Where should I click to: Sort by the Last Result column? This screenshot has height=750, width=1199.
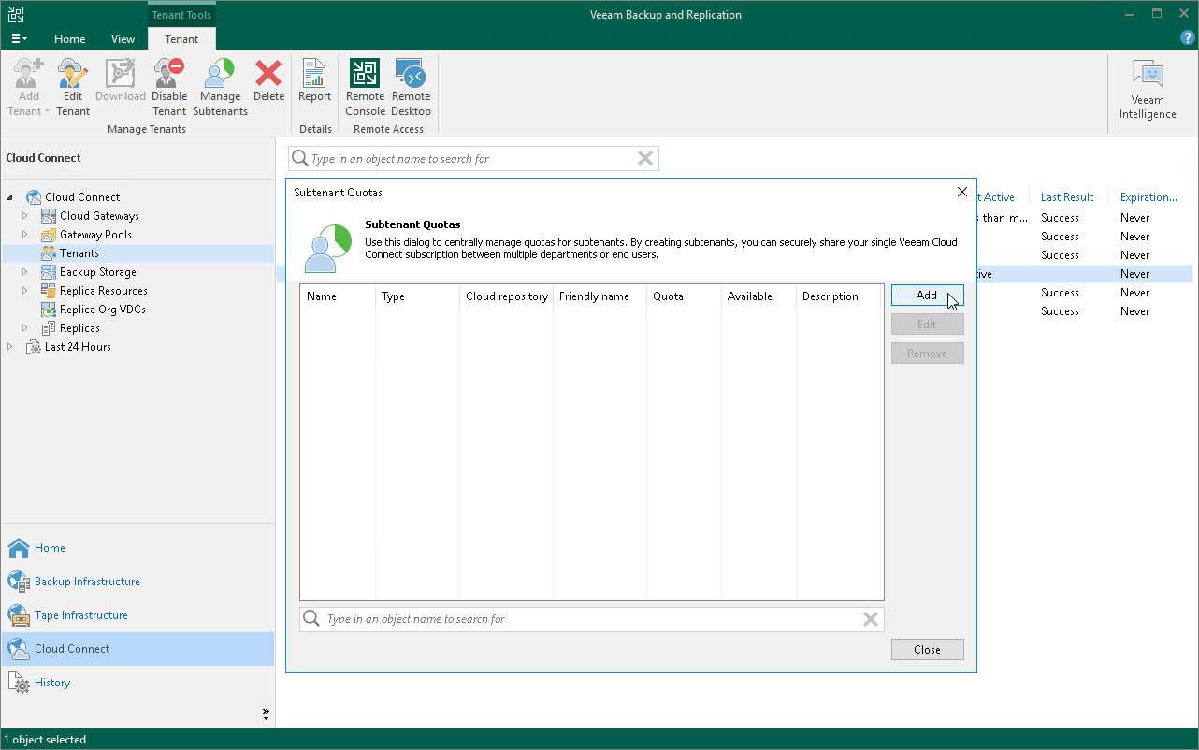click(x=1067, y=197)
